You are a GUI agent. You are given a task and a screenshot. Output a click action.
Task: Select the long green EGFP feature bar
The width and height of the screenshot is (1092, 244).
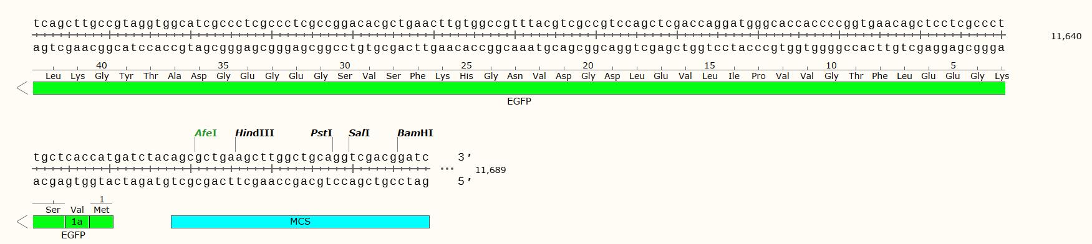coord(519,88)
